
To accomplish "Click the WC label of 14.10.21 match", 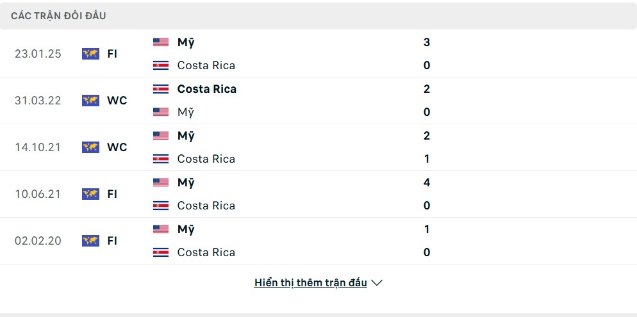I will pos(117,147).
